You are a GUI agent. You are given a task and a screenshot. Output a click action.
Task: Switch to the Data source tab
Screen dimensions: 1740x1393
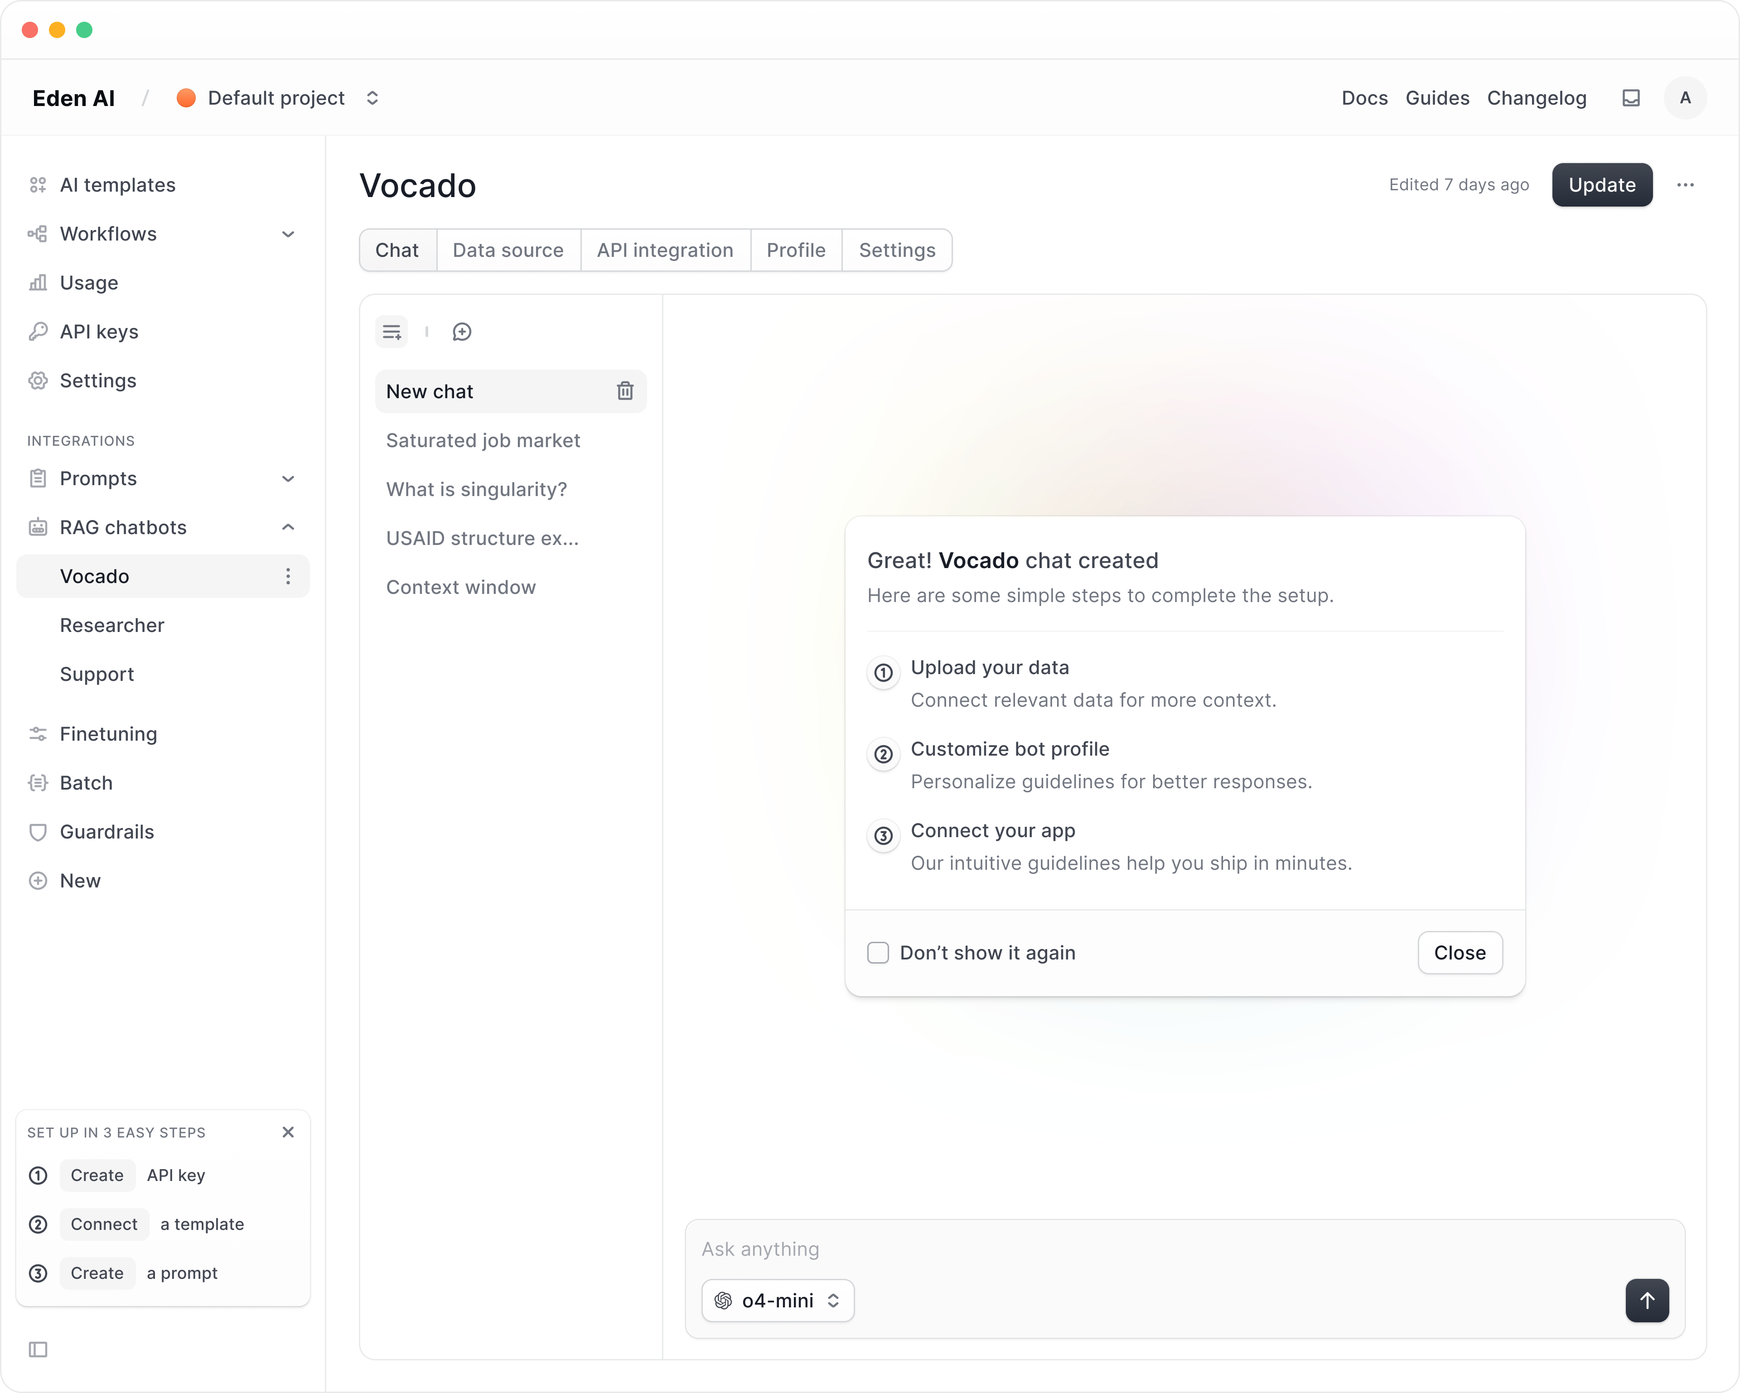coord(508,250)
